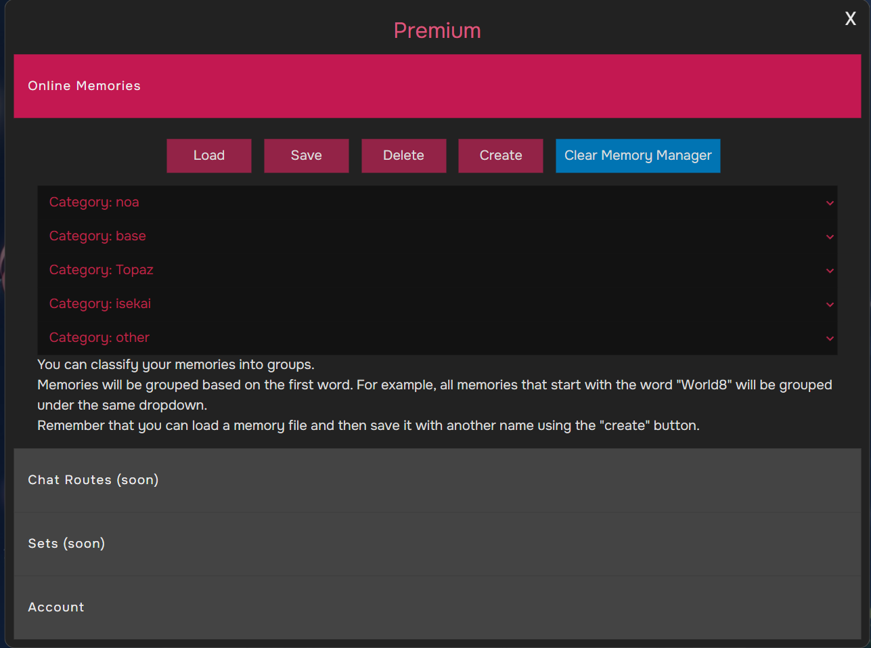
Task: Click the chevron arrow beside Category: isekai
Action: 829,305
